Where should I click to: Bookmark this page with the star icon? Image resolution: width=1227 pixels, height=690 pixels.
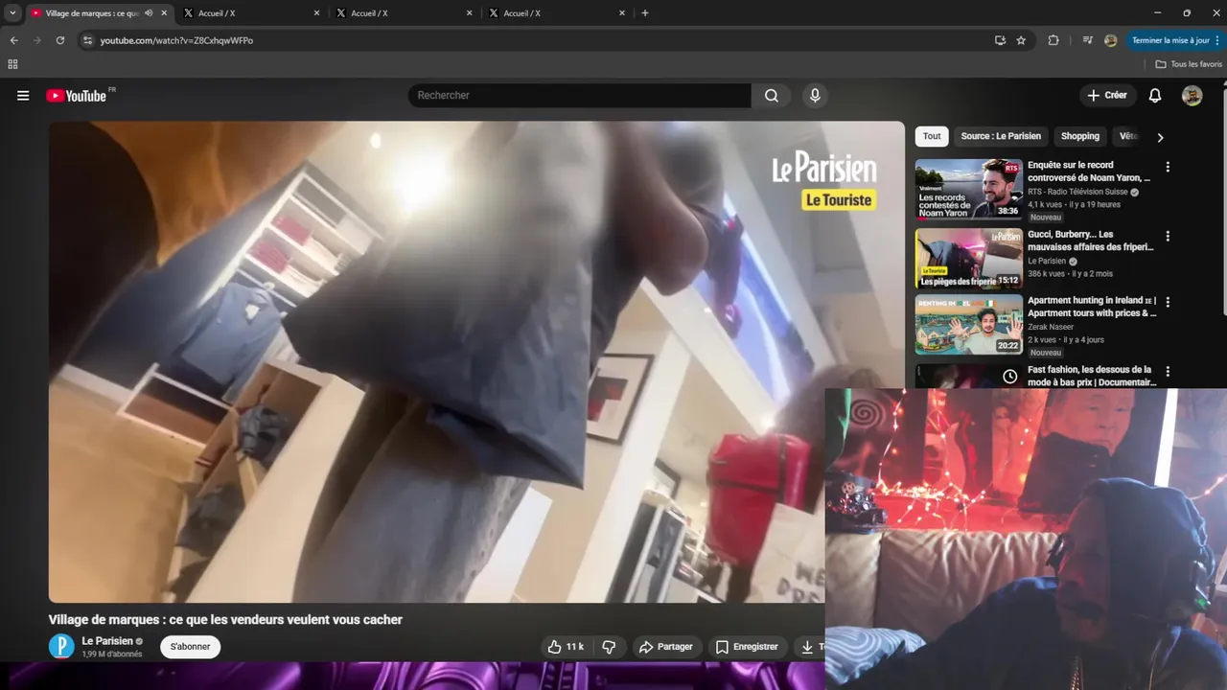pyautogui.click(x=1021, y=40)
